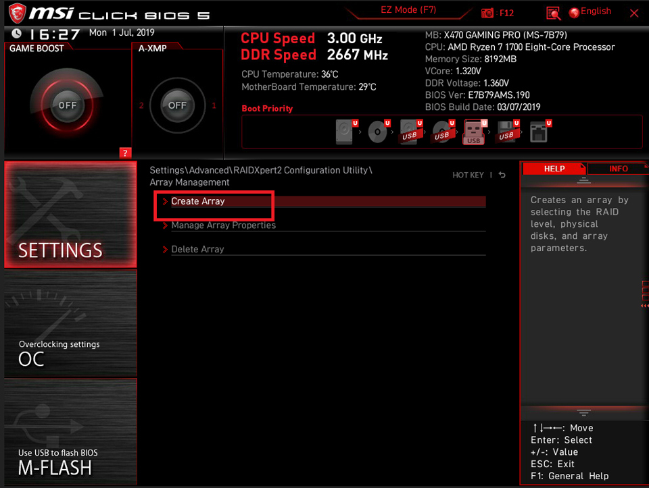Select the CD/DVD boot device icon
Screen dimensions: 649x488
tap(379, 132)
